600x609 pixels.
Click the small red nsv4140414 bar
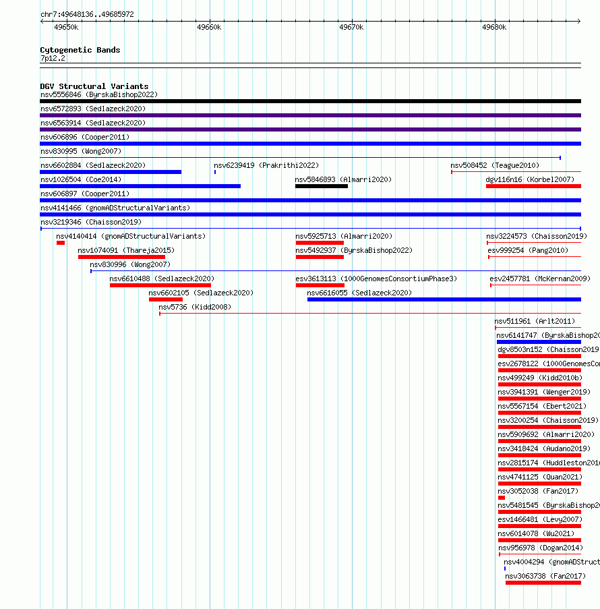click(x=61, y=243)
